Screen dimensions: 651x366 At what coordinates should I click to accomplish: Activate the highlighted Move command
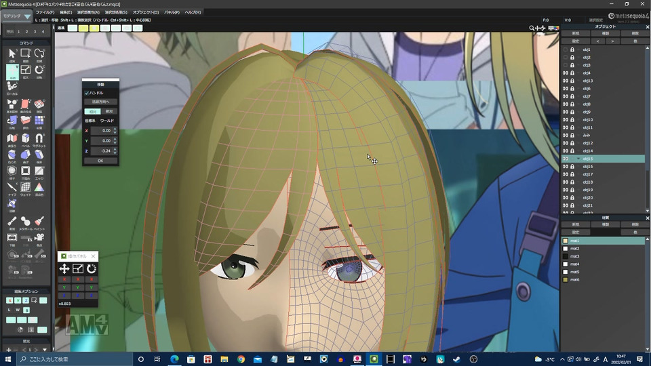coord(12,71)
